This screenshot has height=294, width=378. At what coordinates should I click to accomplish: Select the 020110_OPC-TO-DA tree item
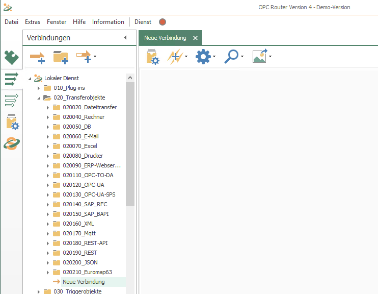(88, 175)
